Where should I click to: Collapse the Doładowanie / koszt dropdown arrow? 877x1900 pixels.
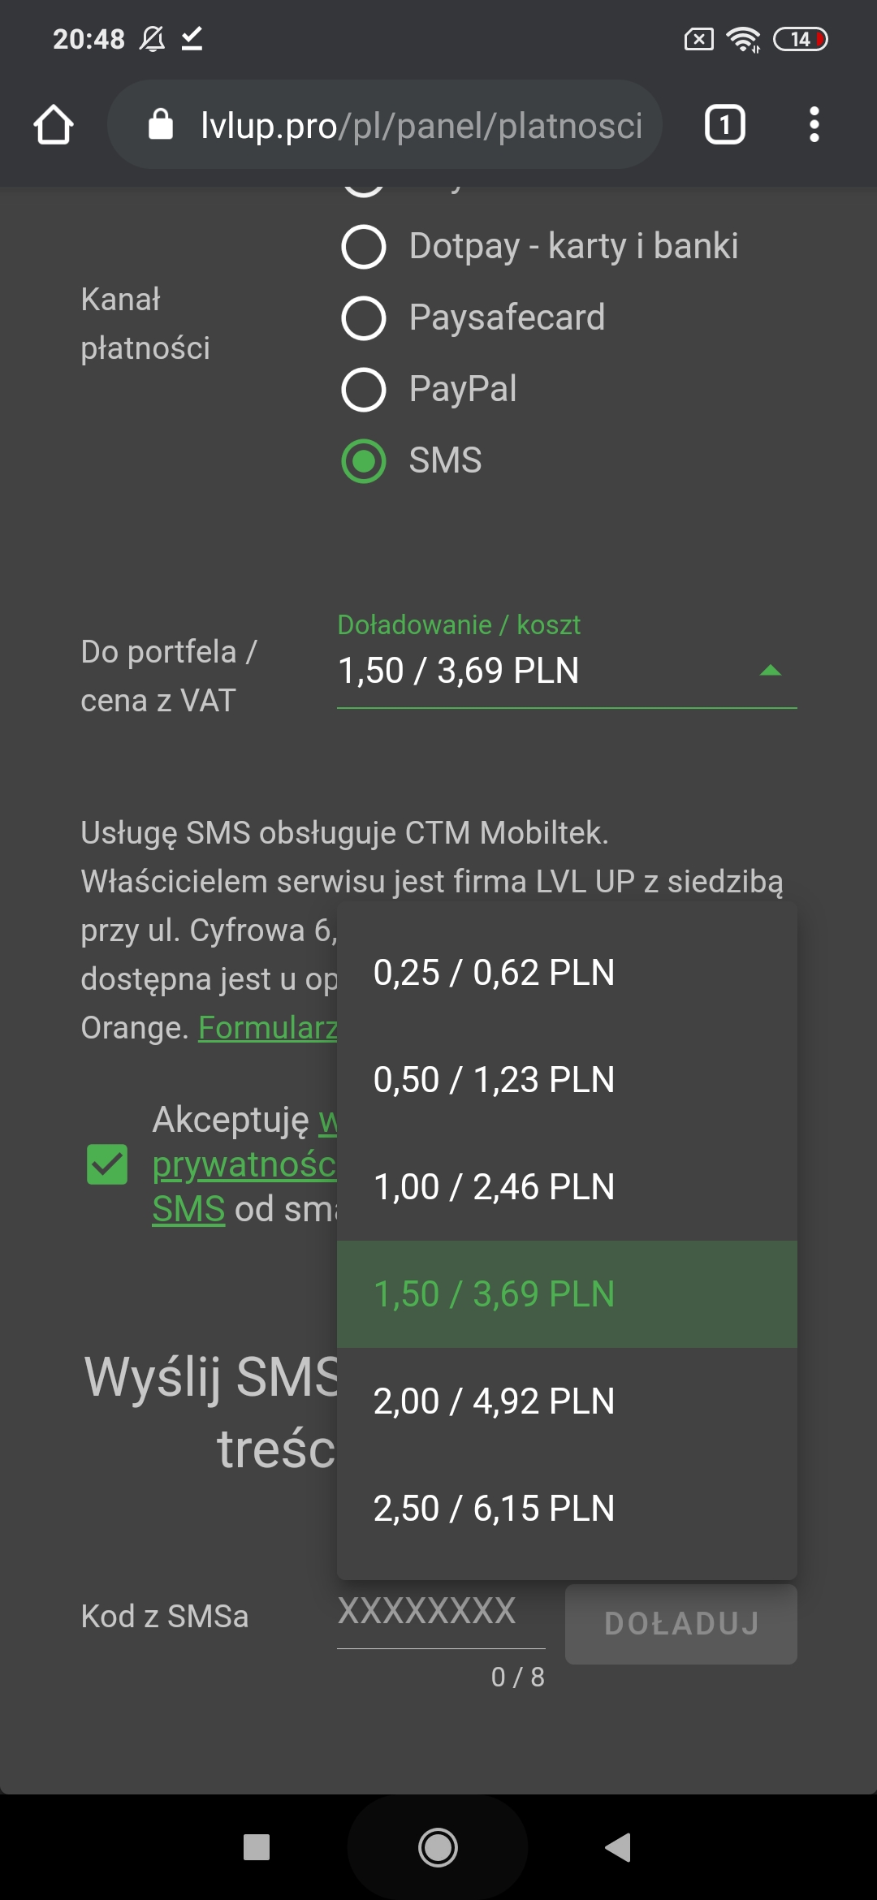(770, 671)
